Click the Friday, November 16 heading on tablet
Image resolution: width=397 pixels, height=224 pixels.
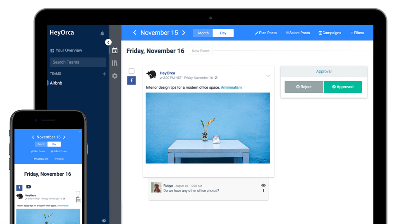pos(155,51)
